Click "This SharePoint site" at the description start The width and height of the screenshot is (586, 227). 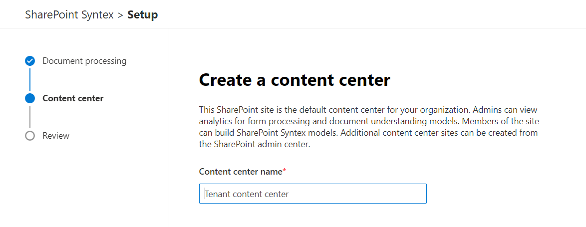coord(235,109)
